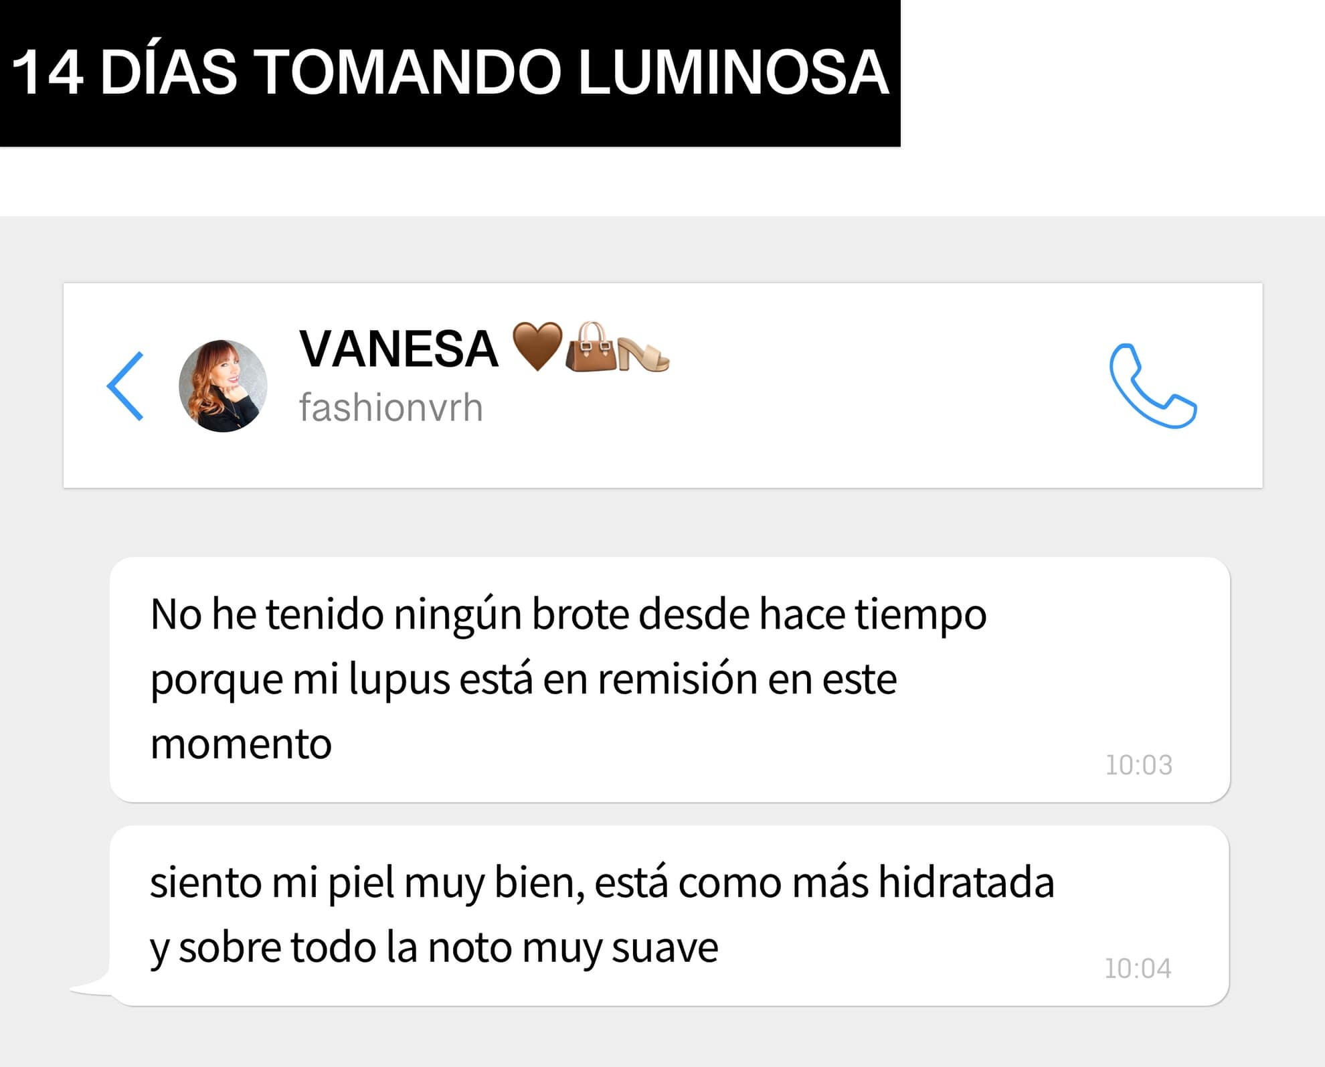Click the tail of the second bubble
This screenshot has height=1067, width=1325.
pos(91,985)
